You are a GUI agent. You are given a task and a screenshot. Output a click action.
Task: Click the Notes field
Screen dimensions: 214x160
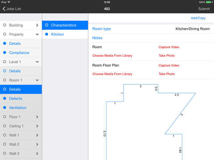pyautogui.click(x=151, y=38)
